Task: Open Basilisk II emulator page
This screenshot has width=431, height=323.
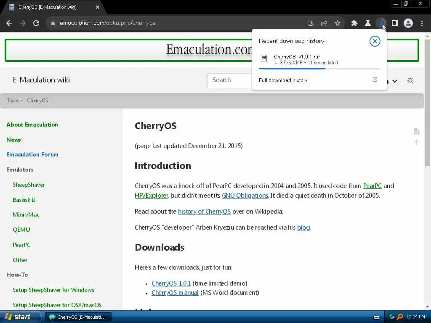Action: (24, 200)
